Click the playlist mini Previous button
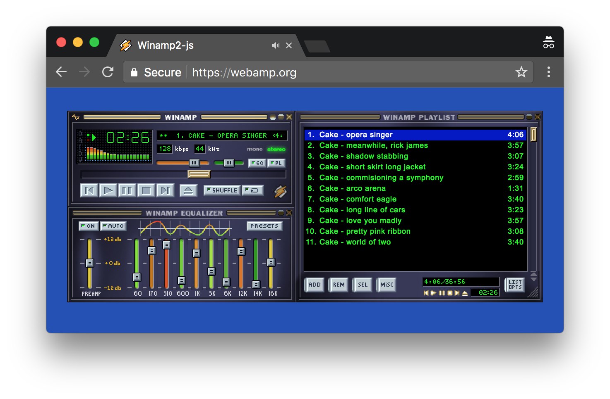The image size is (610, 399). 426,293
